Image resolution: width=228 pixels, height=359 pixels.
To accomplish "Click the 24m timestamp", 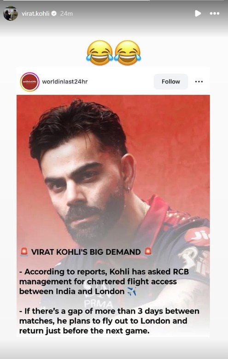I will (x=66, y=14).
